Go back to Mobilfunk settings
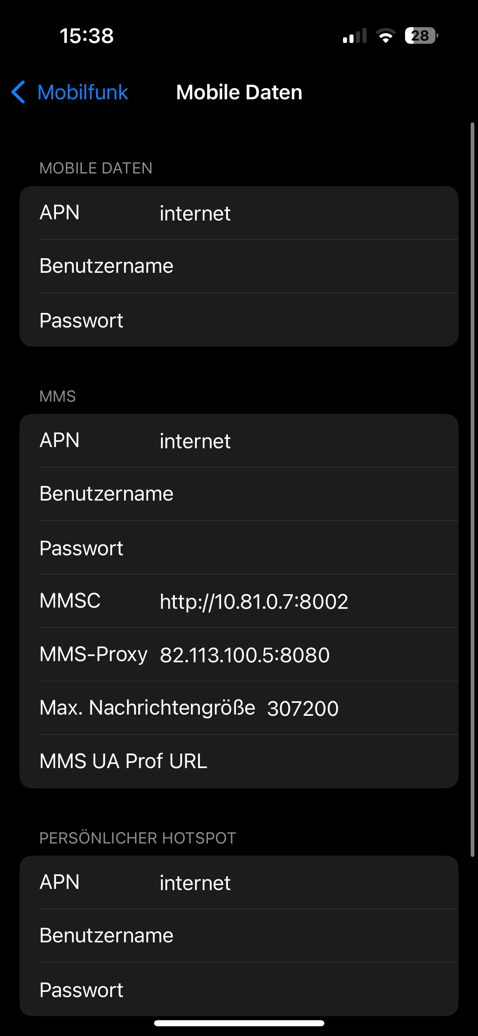 (x=83, y=92)
